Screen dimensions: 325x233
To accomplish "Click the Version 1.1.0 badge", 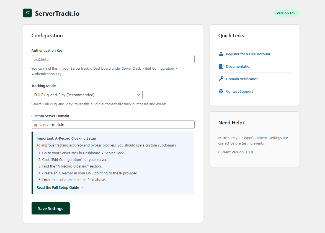I will coord(286,13).
